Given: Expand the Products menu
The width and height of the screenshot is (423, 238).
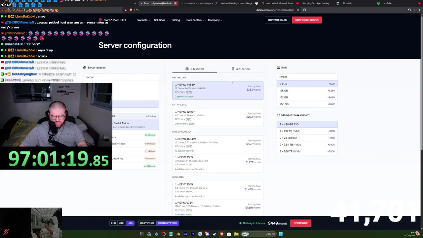Looking at the screenshot, I should [143, 20].
